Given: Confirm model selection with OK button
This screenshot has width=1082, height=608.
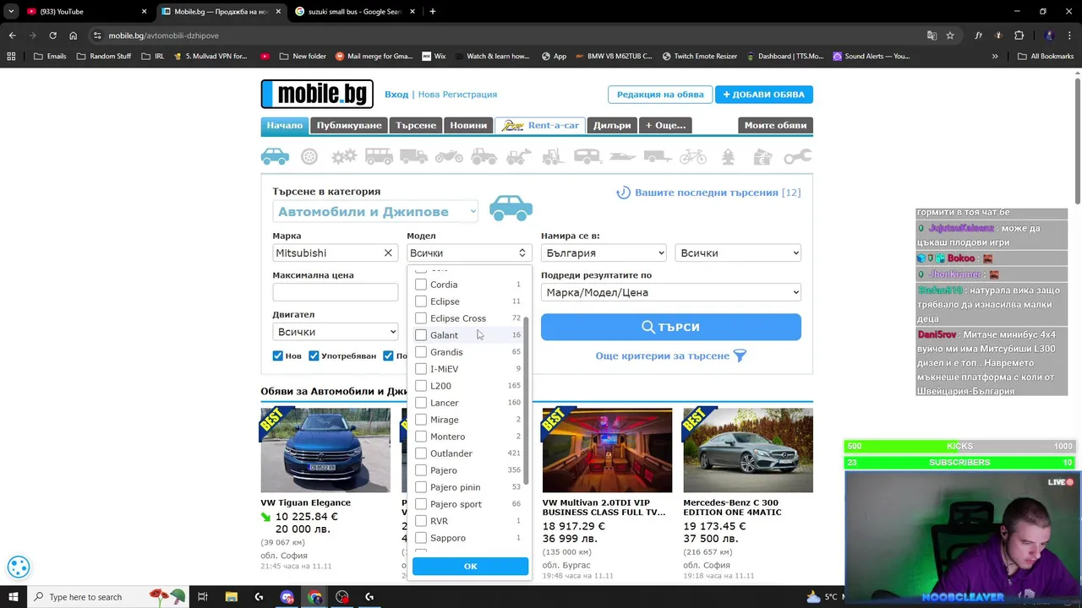Looking at the screenshot, I should point(470,567).
